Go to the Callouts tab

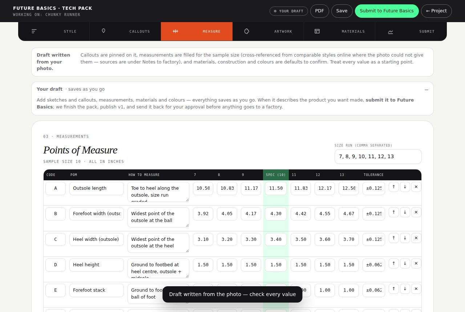[125, 31]
